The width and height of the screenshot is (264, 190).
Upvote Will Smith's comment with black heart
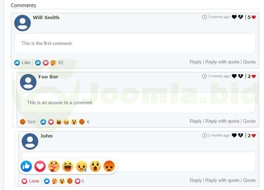[234, 17]
